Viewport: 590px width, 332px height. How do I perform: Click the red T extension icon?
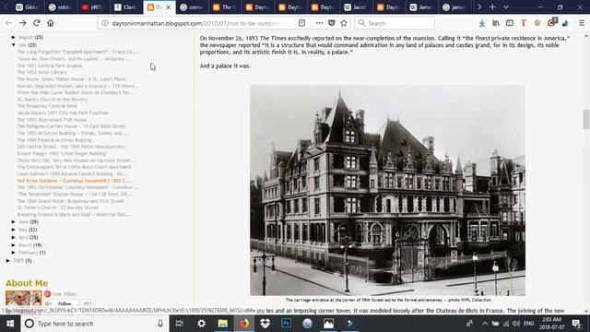click(x=524, y=23)
